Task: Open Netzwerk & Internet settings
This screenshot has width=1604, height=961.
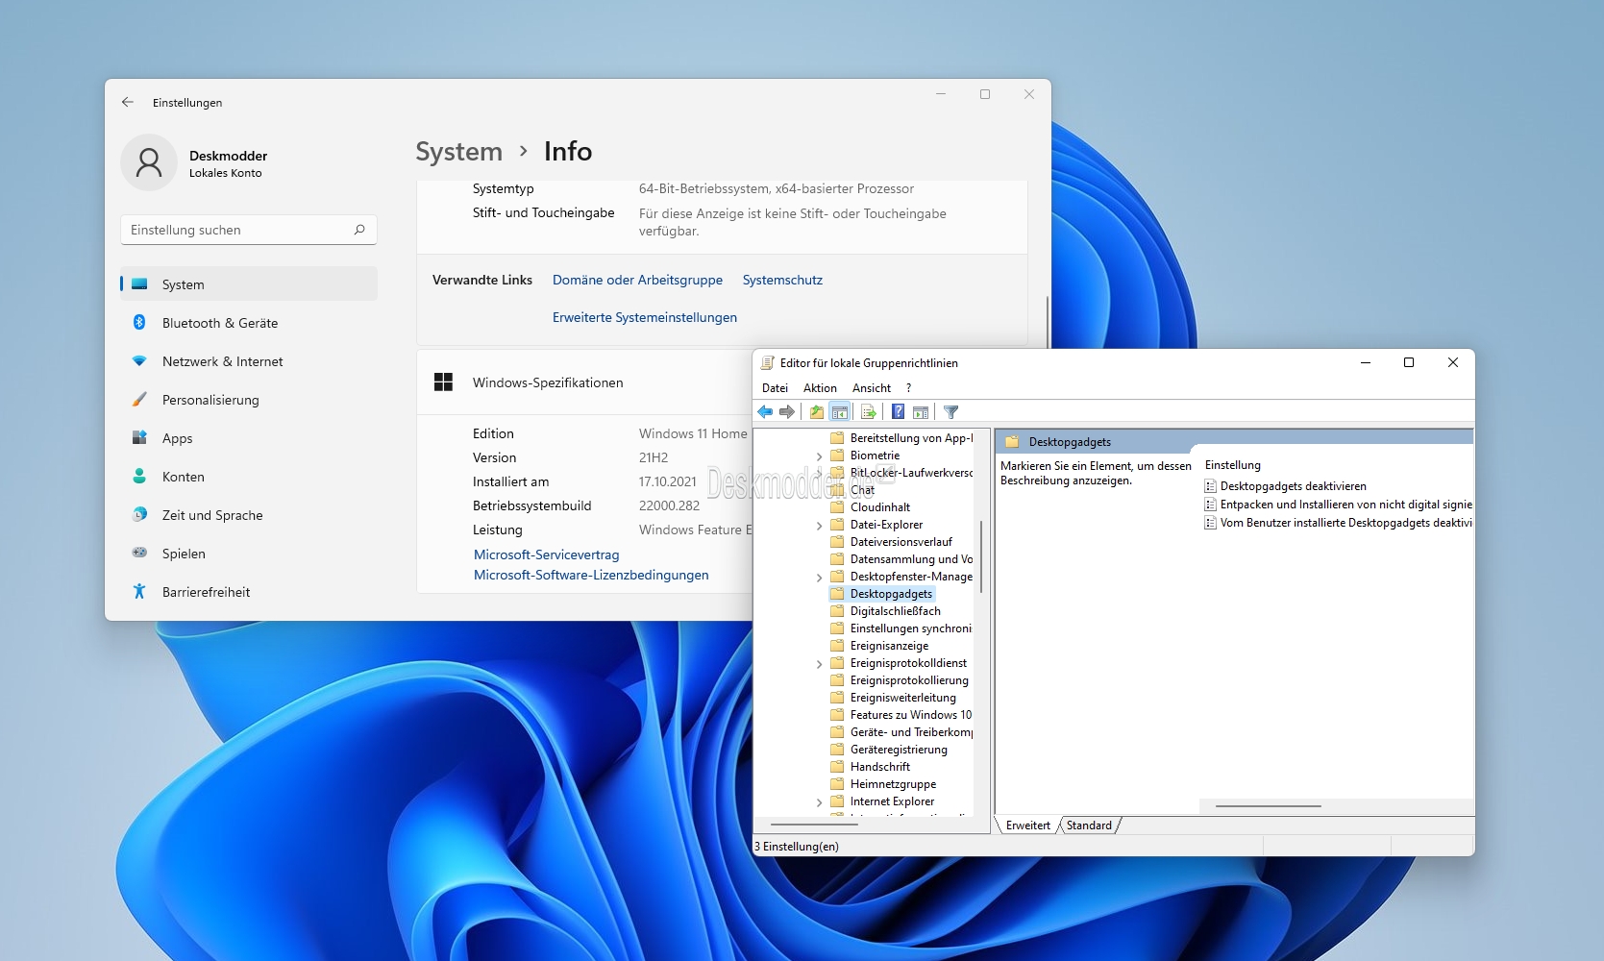Action: click(249, 361)
